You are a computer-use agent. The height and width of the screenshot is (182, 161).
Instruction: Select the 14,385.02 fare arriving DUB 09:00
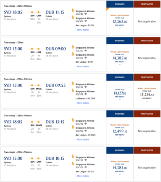pos(120,58)
